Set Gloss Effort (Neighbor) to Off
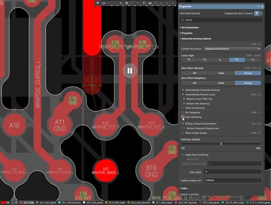The height and width of the screenshot is (205, 271). [x=194, y=83]
